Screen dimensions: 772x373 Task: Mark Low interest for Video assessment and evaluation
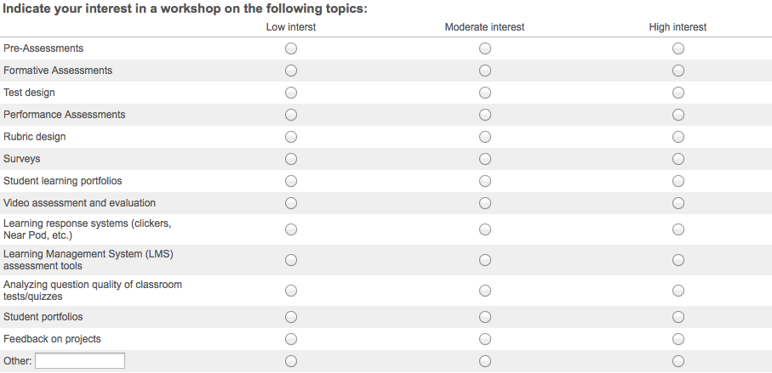[x=291, y=203]
